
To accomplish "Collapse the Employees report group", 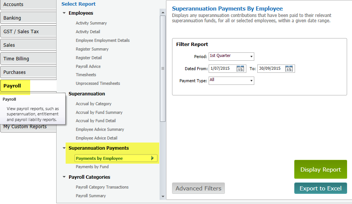I will tap(64, 14).
